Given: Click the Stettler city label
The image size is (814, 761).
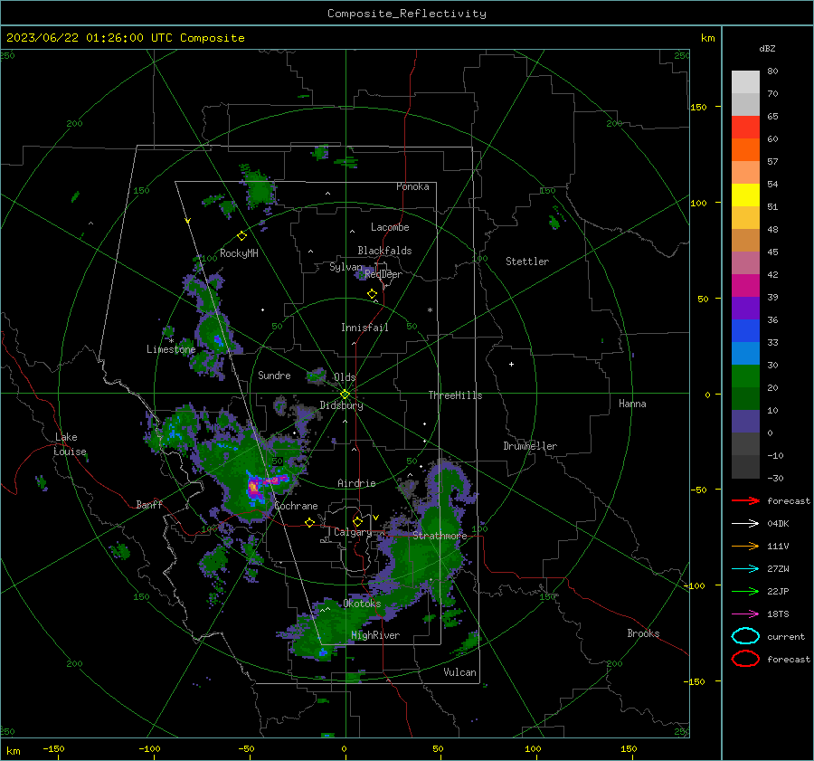Looking at the screenshot, I should tap(527, 262).
